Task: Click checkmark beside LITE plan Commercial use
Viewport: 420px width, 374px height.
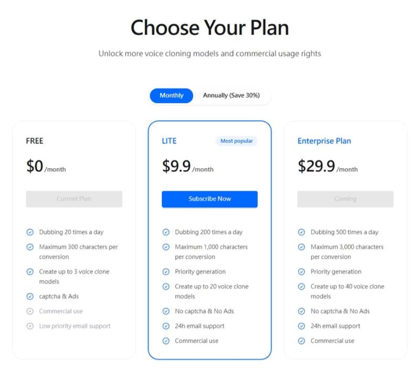Action: pyautogui.click(x=166, y=341)
